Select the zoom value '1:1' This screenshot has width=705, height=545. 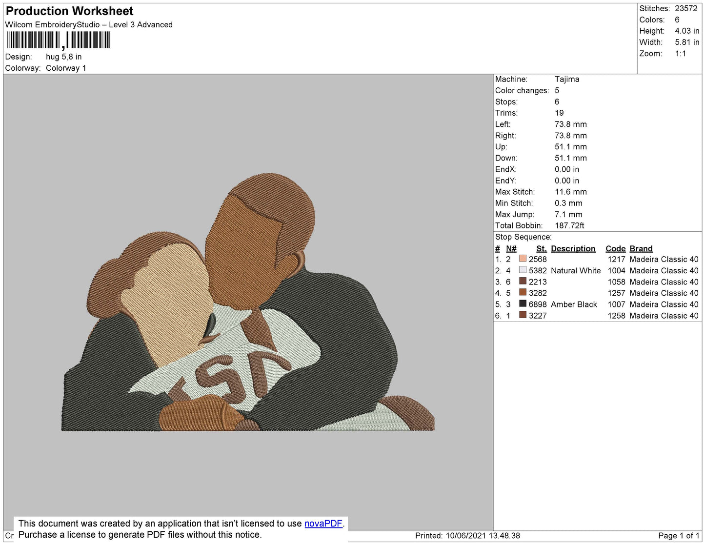tap(681, 54)
